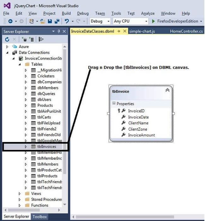The image size is (205, 221).
Task: Click the Save All toolbar icon
Action: [x=57, y=21]
